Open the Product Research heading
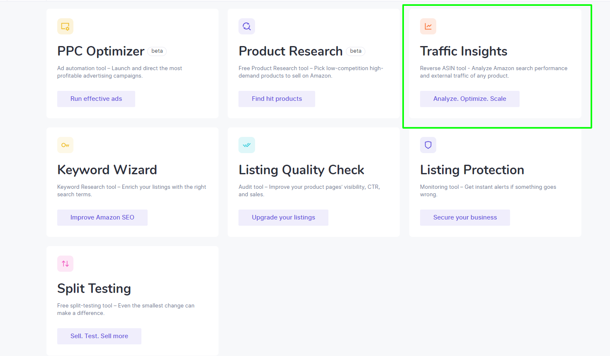The width and height of the screenshot is (610, 356). point(291,51)
